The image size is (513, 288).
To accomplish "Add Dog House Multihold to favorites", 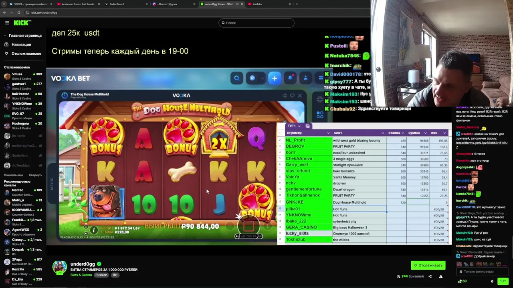I will (x=292, y=96).
